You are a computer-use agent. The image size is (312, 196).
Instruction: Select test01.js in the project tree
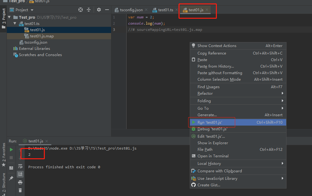59,30
